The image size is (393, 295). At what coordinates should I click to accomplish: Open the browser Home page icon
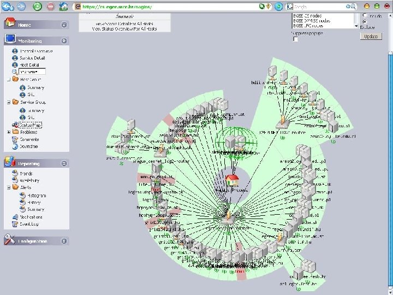coord(63,7)
